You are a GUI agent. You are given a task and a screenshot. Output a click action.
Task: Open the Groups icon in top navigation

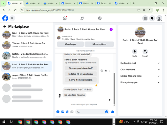click(100, 18)
